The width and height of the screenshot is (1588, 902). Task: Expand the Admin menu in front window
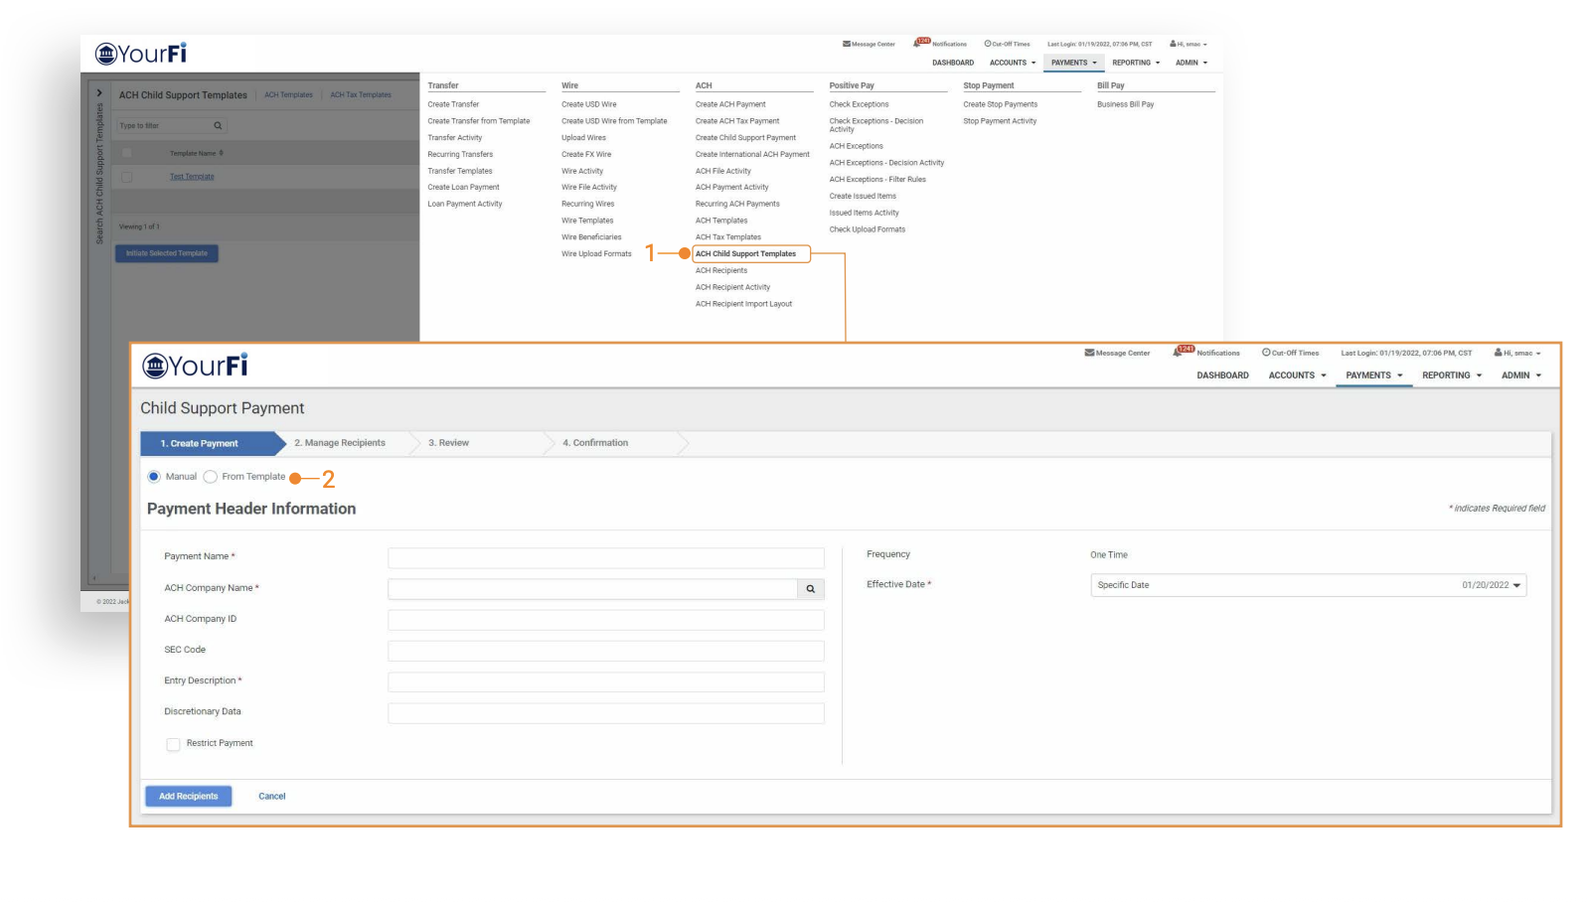[1520, 376]
